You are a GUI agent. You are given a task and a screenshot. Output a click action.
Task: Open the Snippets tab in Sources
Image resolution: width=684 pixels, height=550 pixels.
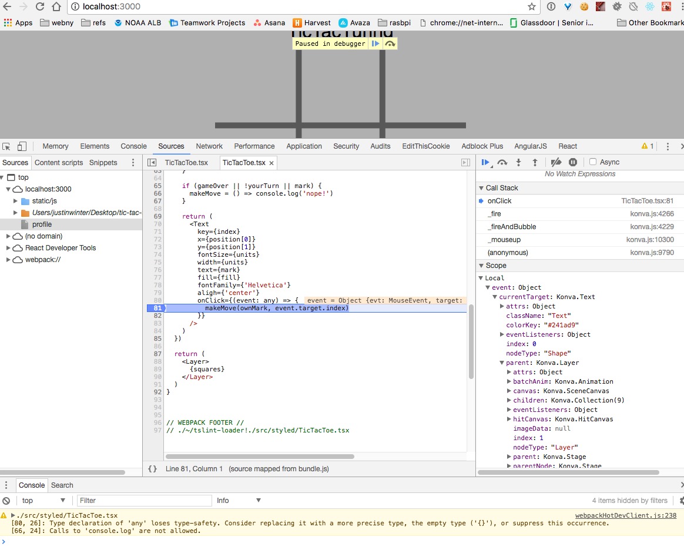click(x=103, y=163)
